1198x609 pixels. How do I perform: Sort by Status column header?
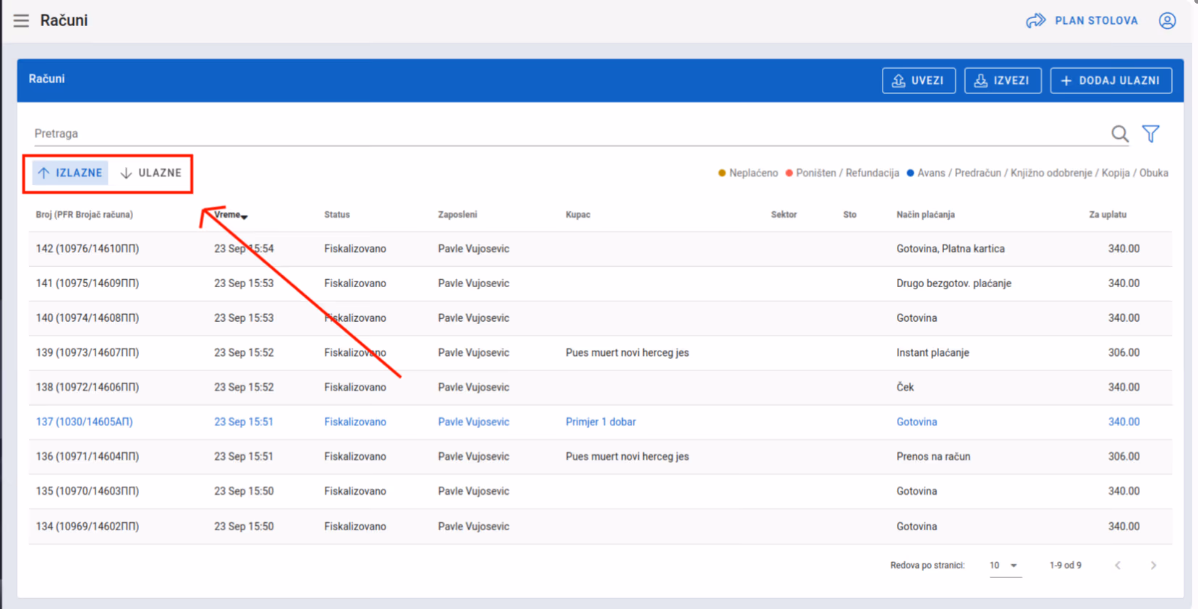pos(337,215)
